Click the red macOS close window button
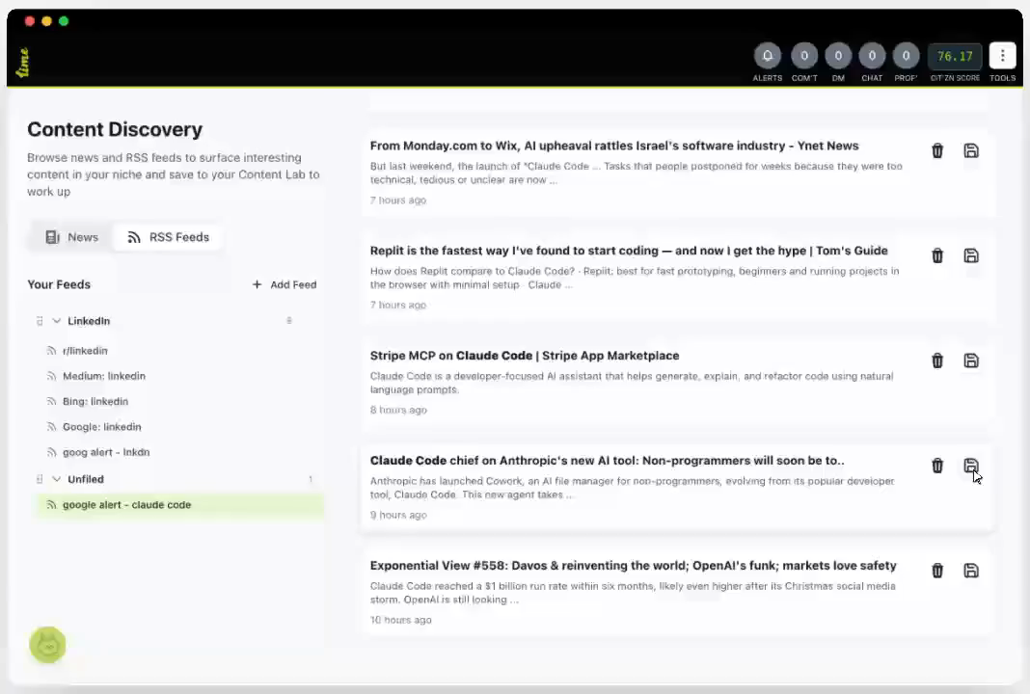The image size is (1030, 694). pyautogui.click(x=30, y=21)
